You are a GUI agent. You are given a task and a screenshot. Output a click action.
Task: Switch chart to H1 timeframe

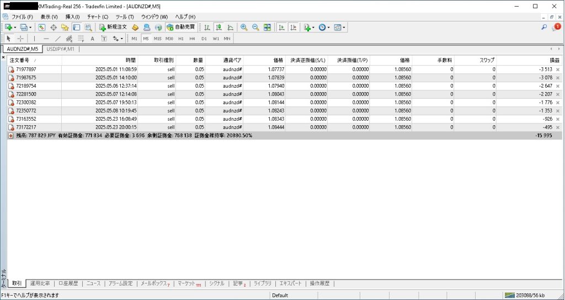coord(181,39)
